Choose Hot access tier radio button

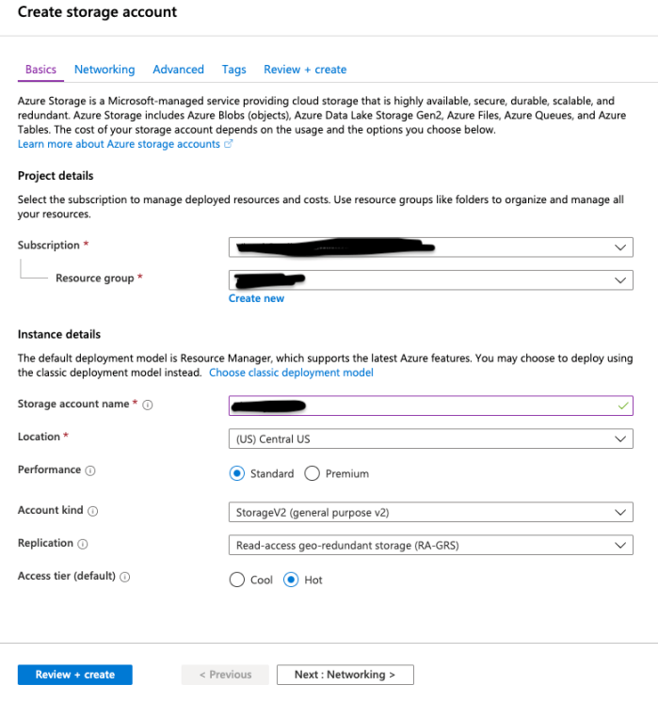(292, 580)
